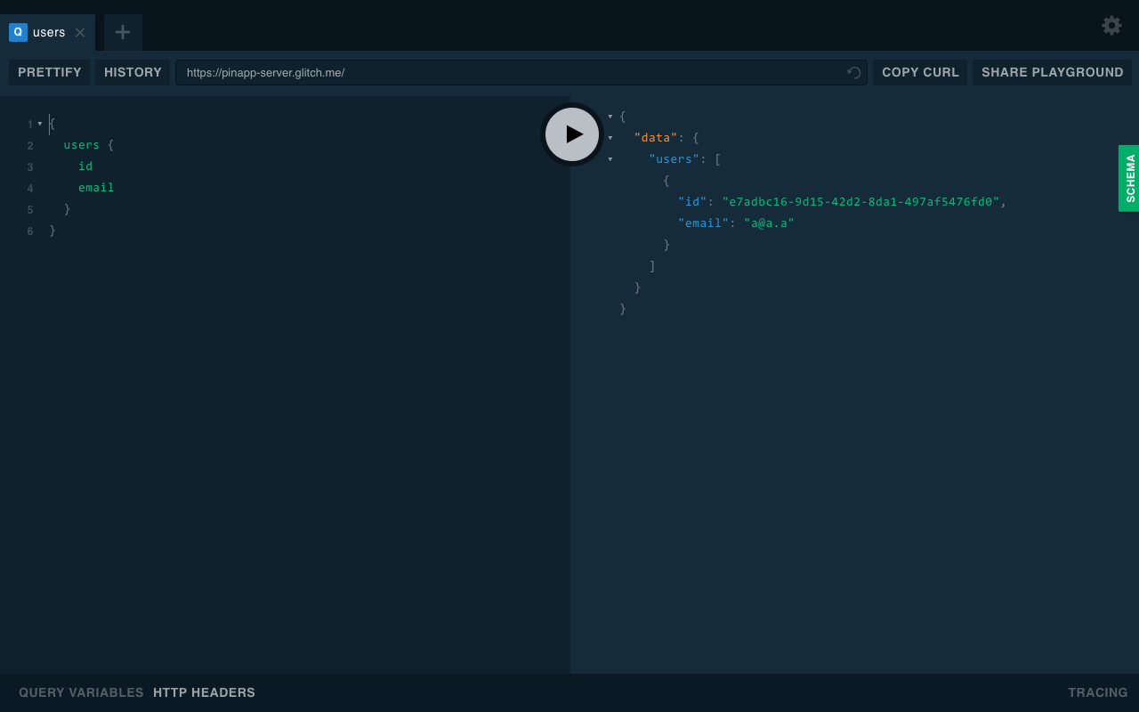
Task: Click the users field in query editor
Action: (x=81, y=145)
